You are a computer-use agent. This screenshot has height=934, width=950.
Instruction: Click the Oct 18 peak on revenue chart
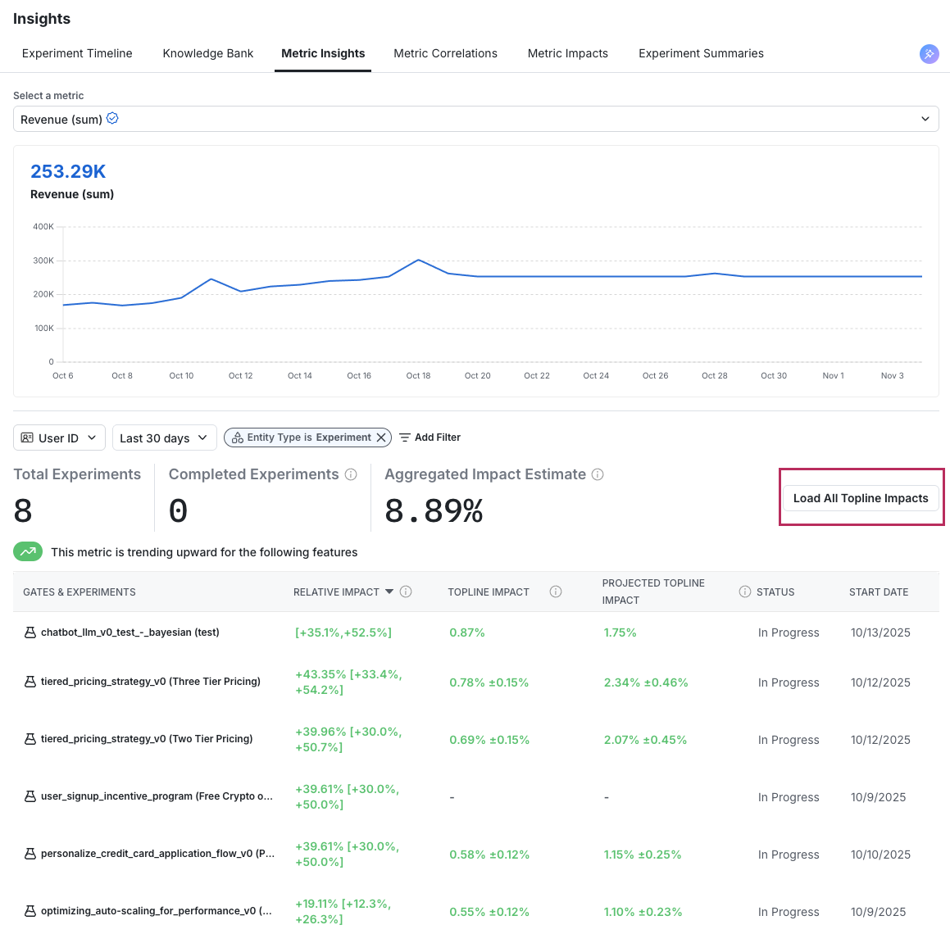[x=419, y=260]
